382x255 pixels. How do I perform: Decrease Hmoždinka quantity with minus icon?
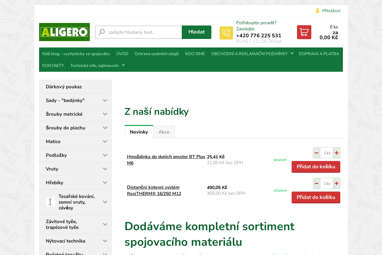316,153
